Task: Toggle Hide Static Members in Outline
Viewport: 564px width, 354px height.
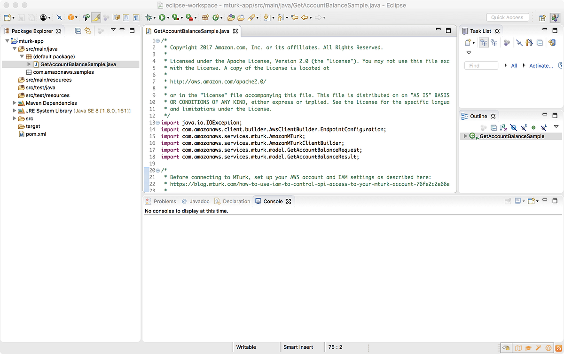Action: [x=523, y=127]
